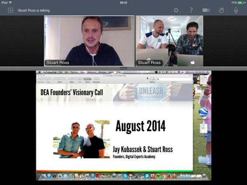
Task: Open the Webcams menu
Action: pos(91,72)
